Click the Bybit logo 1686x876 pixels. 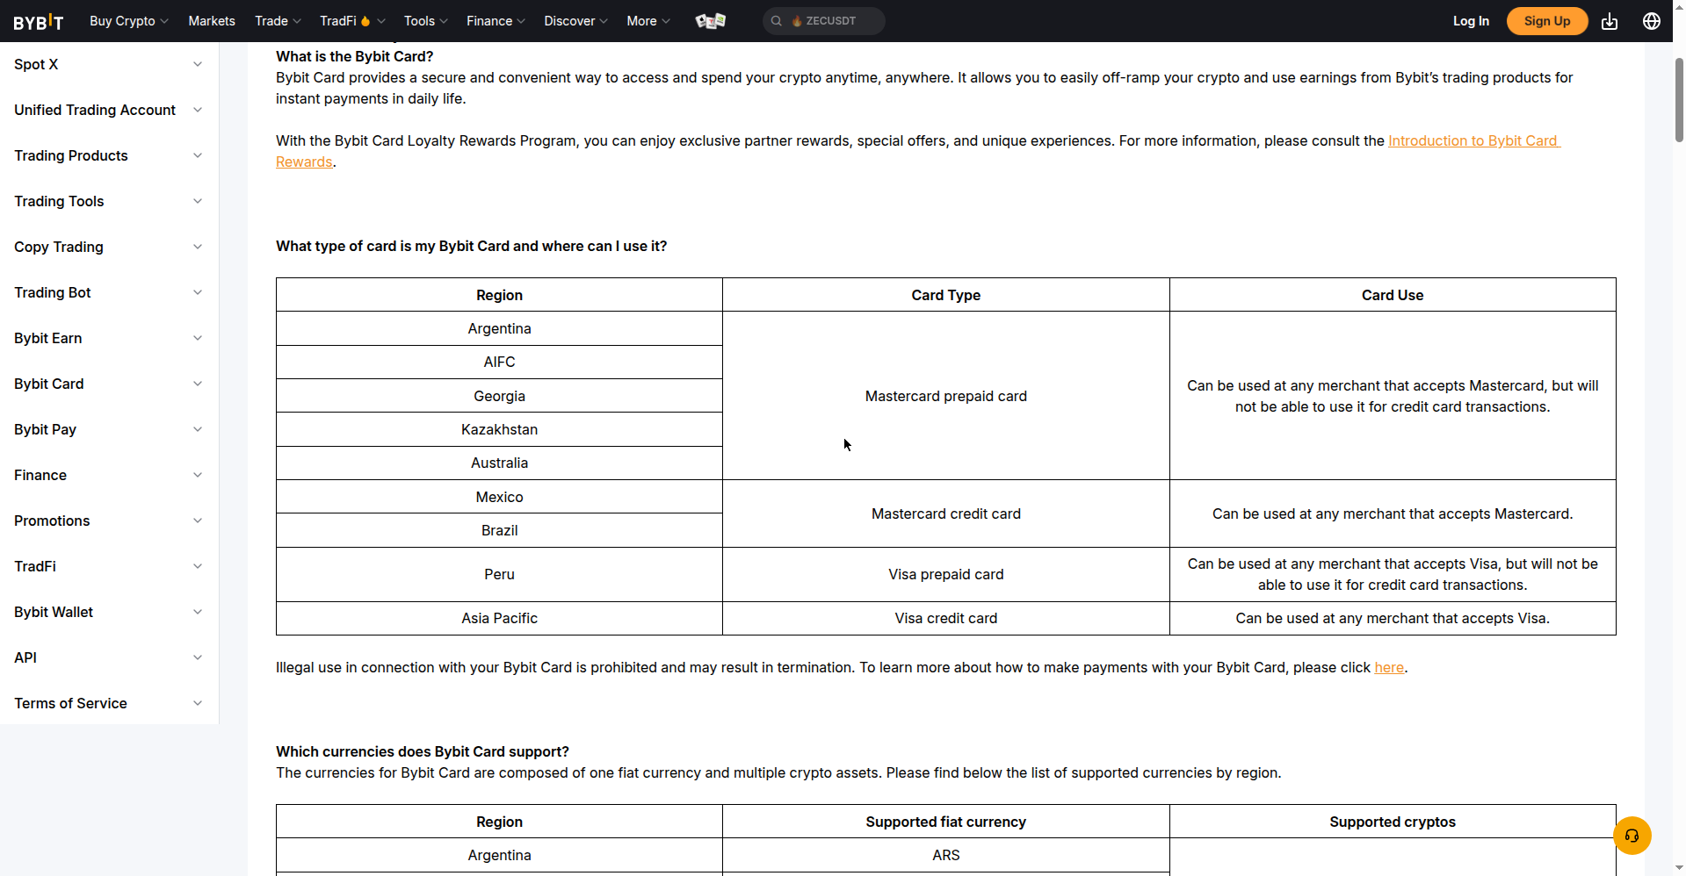(39, 21)
